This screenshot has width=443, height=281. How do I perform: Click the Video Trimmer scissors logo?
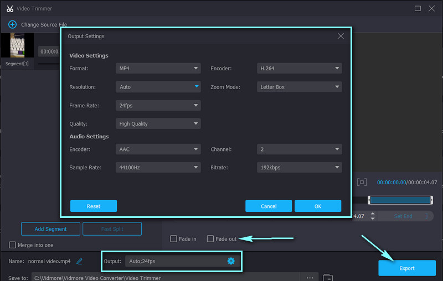tap(10, 8)
